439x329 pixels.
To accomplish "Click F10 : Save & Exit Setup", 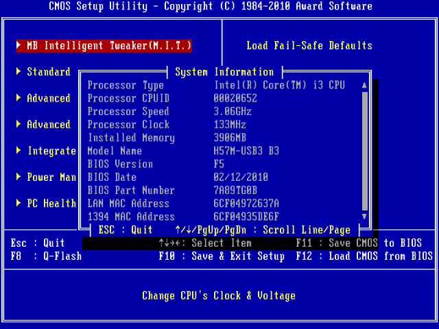I will tap(222, 256).
